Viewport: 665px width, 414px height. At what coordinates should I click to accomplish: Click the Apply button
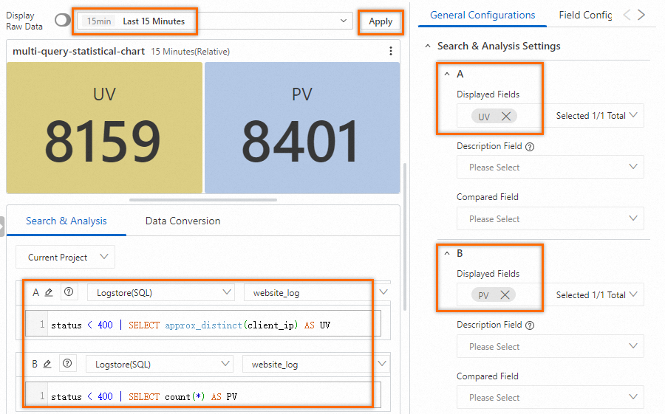pos(381,21)
